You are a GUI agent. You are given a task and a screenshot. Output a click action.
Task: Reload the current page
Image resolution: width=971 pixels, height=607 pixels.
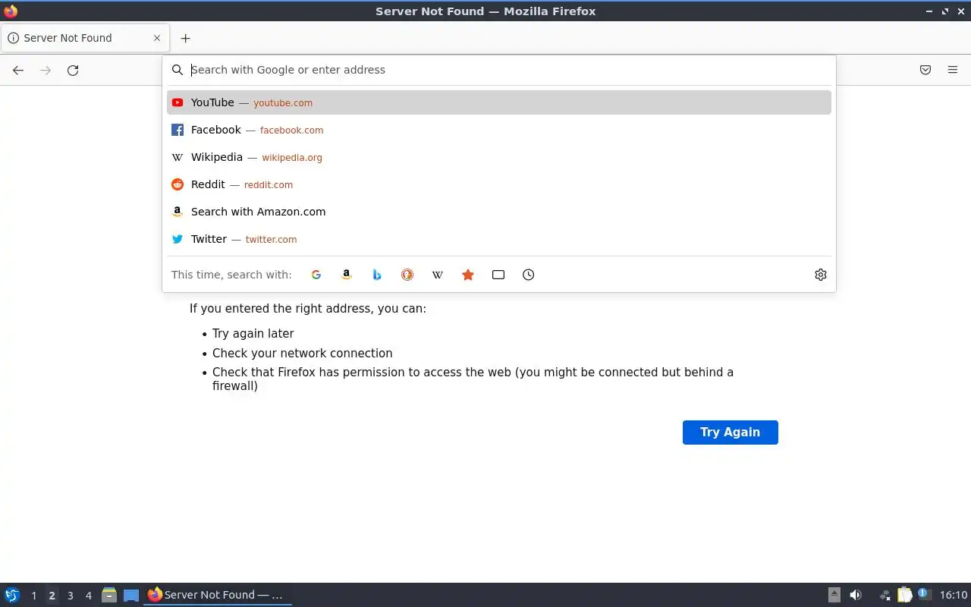tap(73, 70)
